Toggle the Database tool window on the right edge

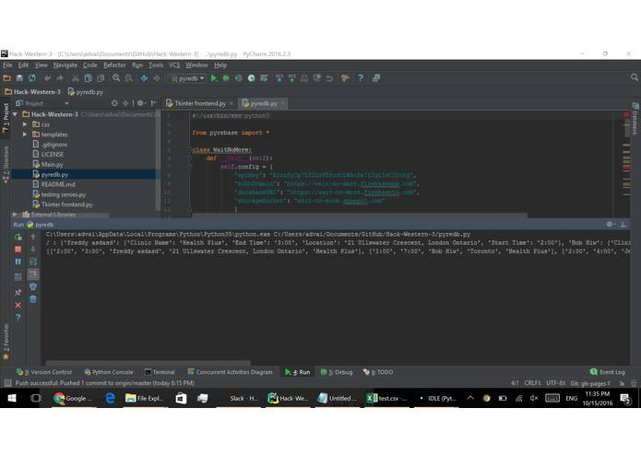point(635,118)
